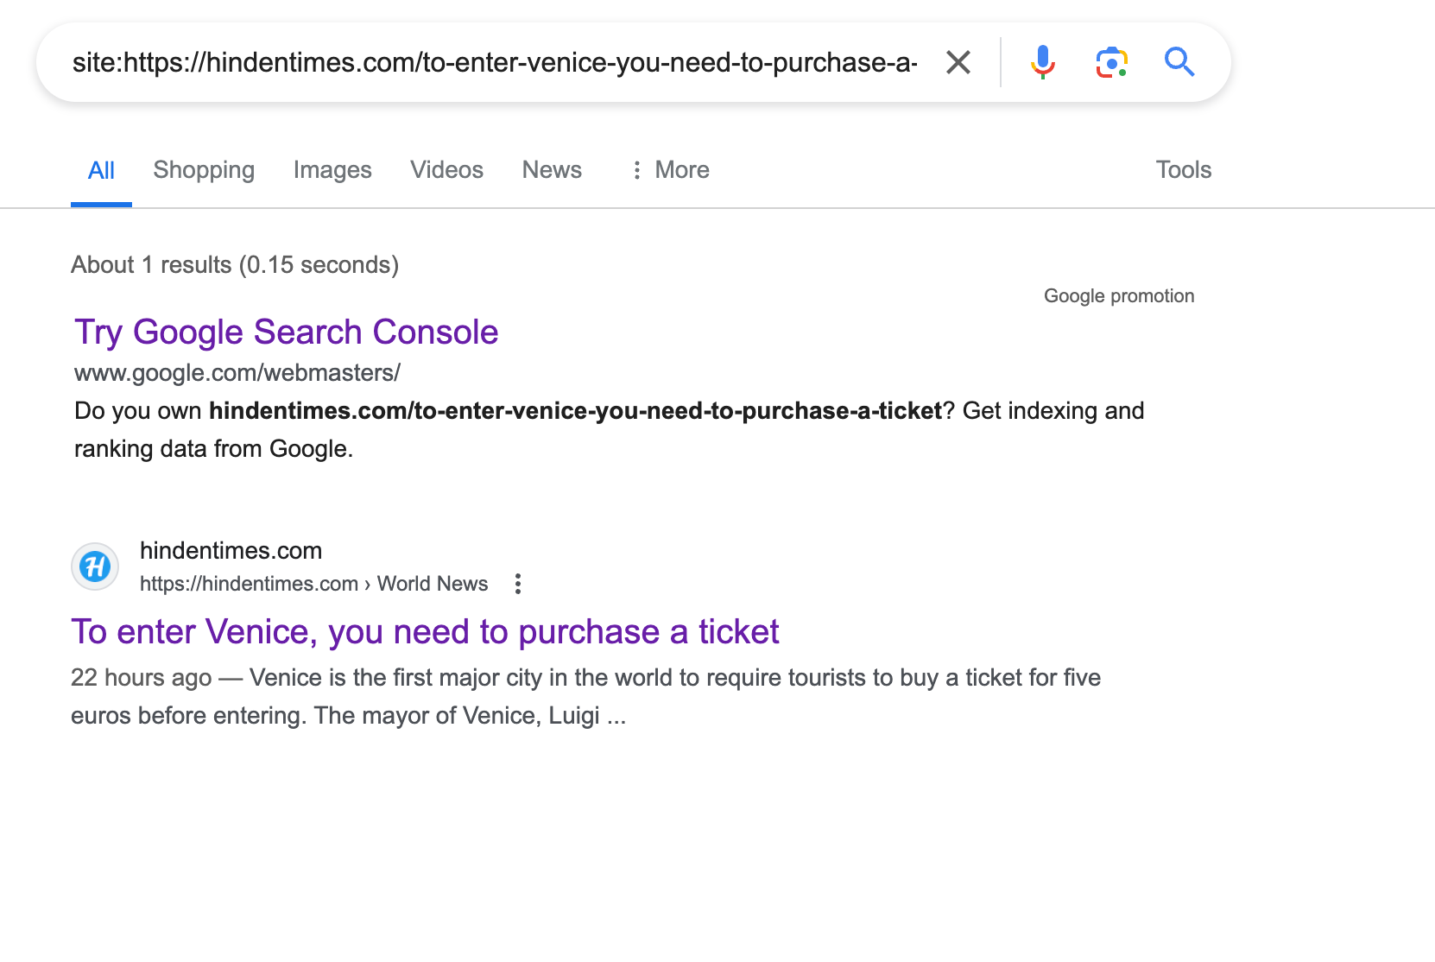This screenshot has width=1435, height=962.
Task: Start voice search with the microphone
Action: pos(1042,62)
